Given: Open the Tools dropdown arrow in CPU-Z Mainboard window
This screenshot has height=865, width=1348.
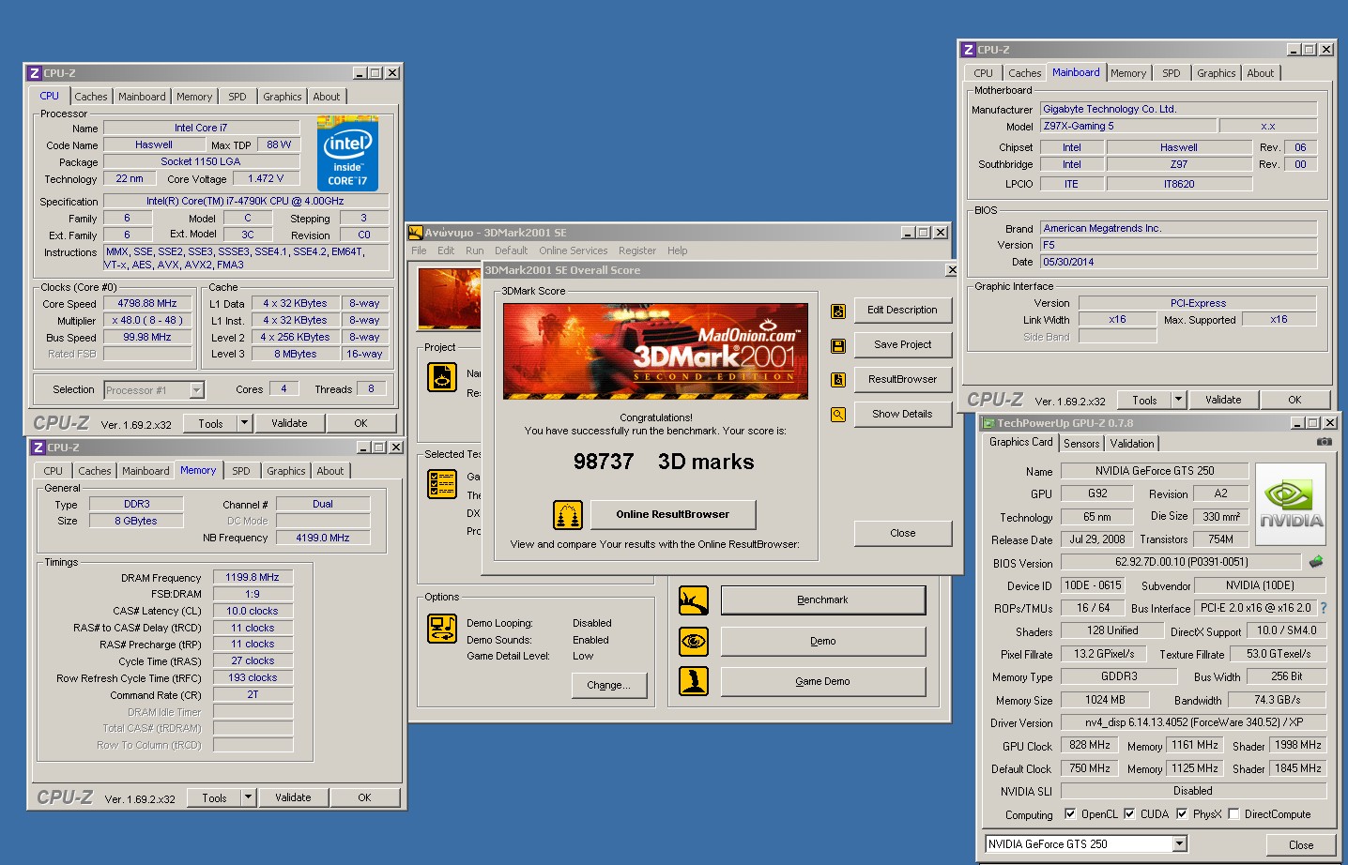Looking at the screenshot, I should 1179,400.
